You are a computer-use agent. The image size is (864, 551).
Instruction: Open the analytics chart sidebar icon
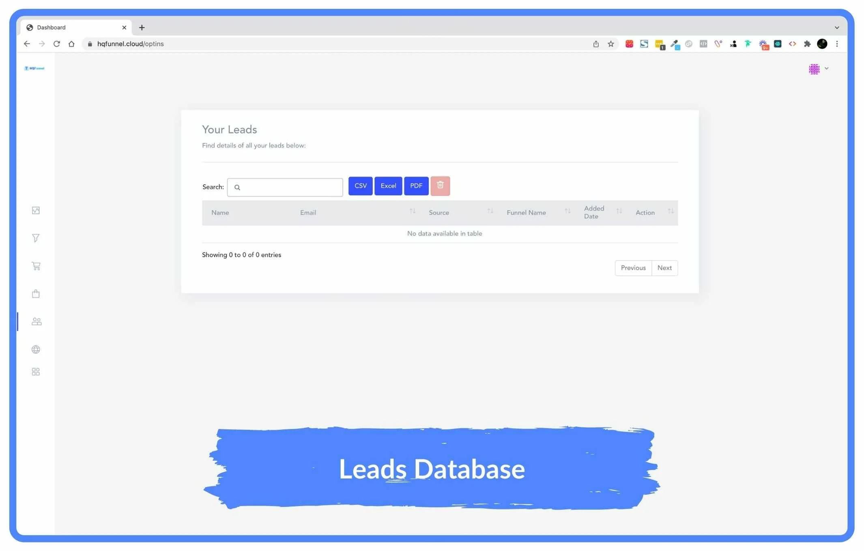click(x=36, y=210)
